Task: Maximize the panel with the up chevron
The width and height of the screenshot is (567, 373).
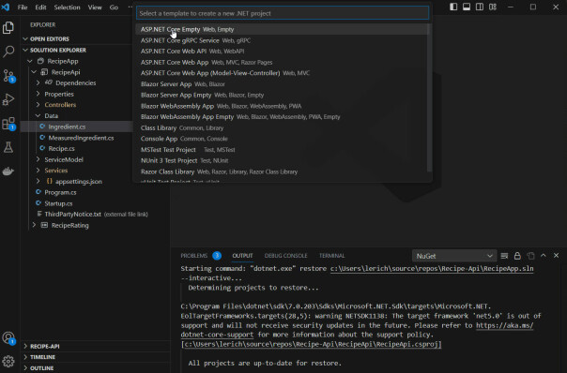Action: point(544,256)
